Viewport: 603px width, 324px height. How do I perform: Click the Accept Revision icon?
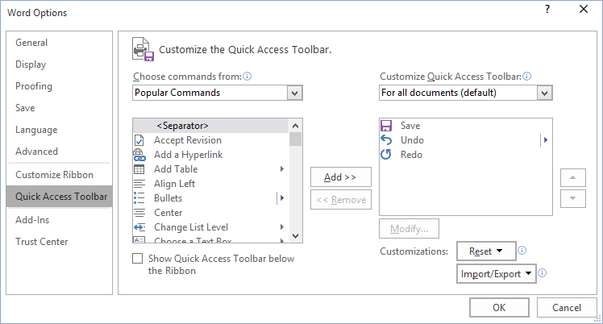point(139,140)
